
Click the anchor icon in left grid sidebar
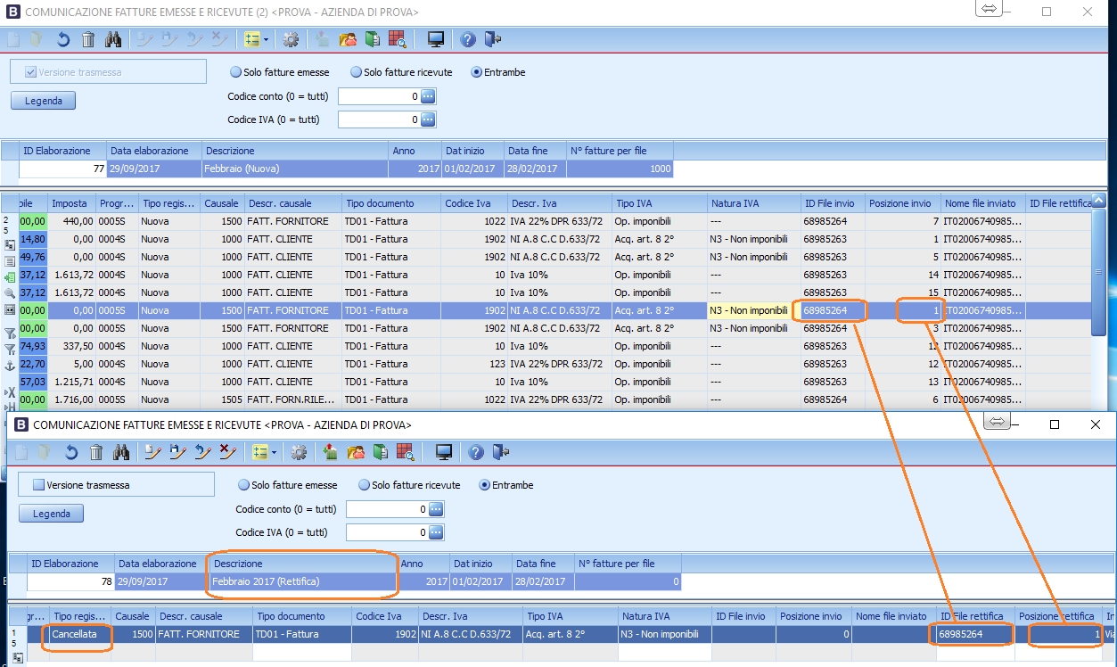click(10, 366)
